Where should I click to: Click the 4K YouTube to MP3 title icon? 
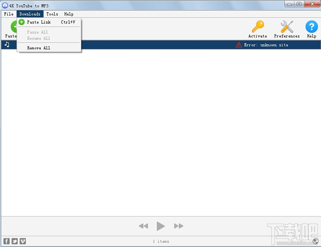click(x=4, y=5)
